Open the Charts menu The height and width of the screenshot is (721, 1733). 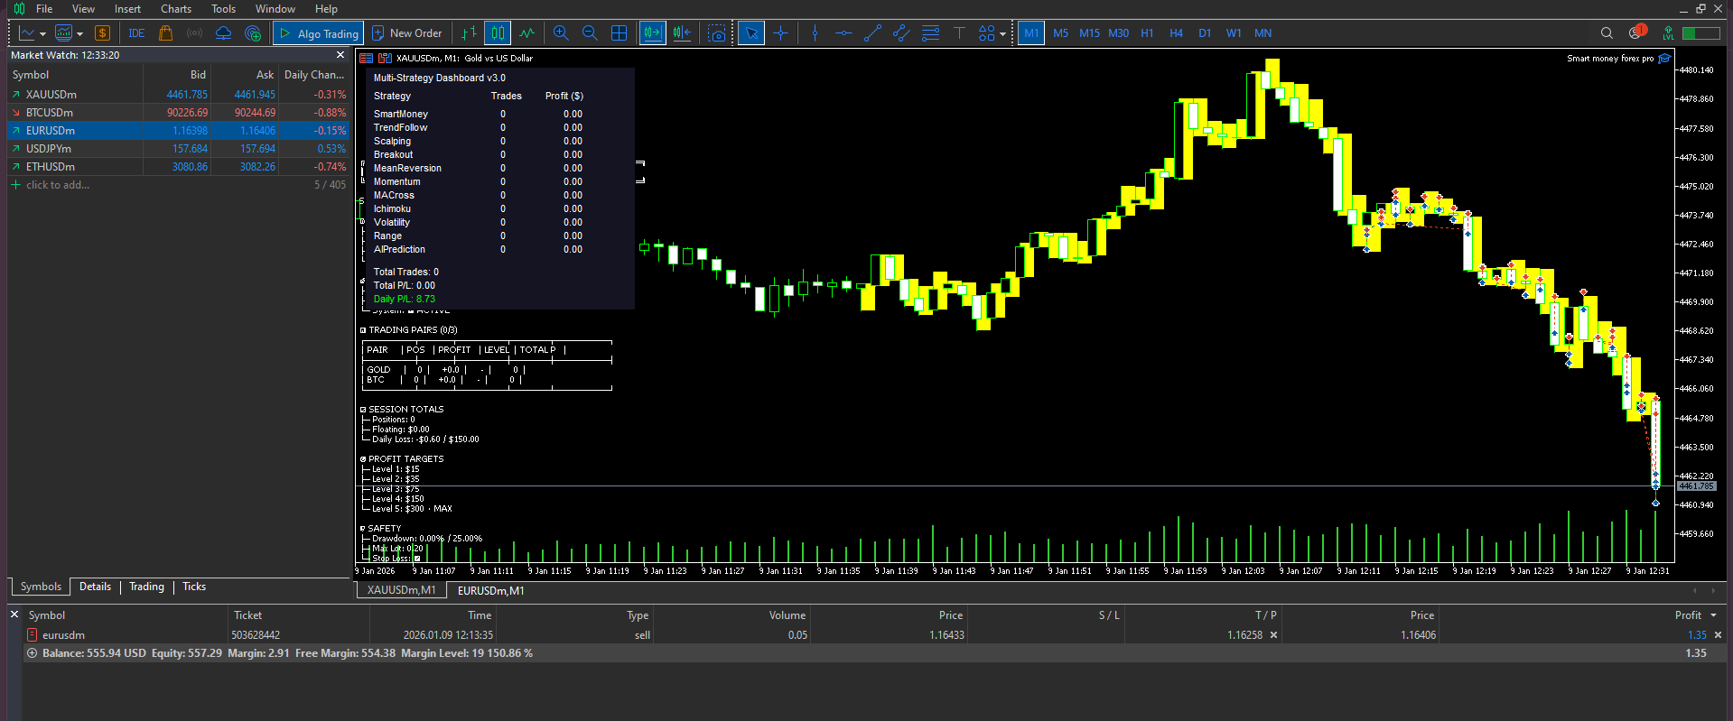[176, 9]
